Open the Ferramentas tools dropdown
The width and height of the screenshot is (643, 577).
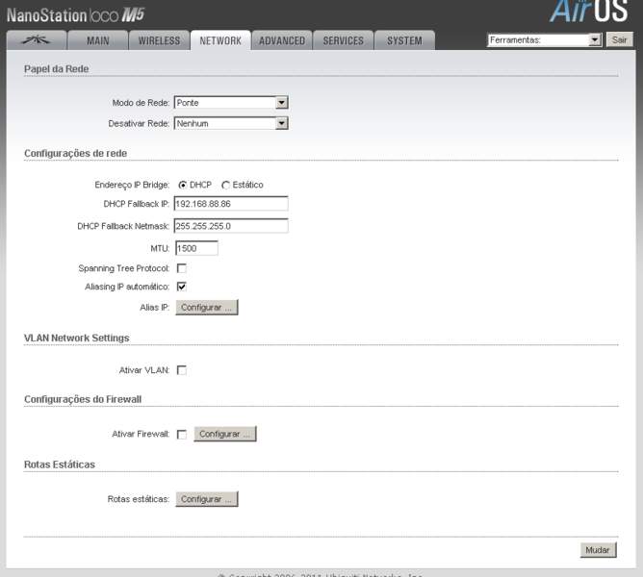tap(544, 39)
